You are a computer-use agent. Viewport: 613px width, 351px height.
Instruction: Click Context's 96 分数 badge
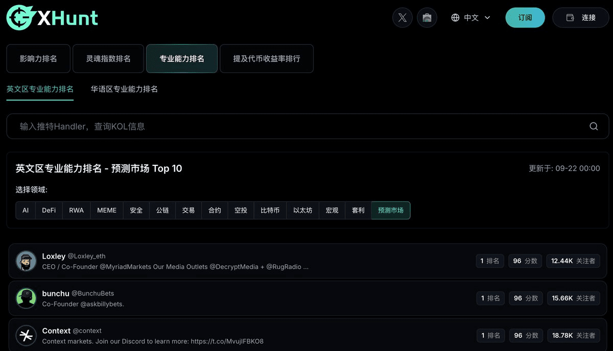525,335
